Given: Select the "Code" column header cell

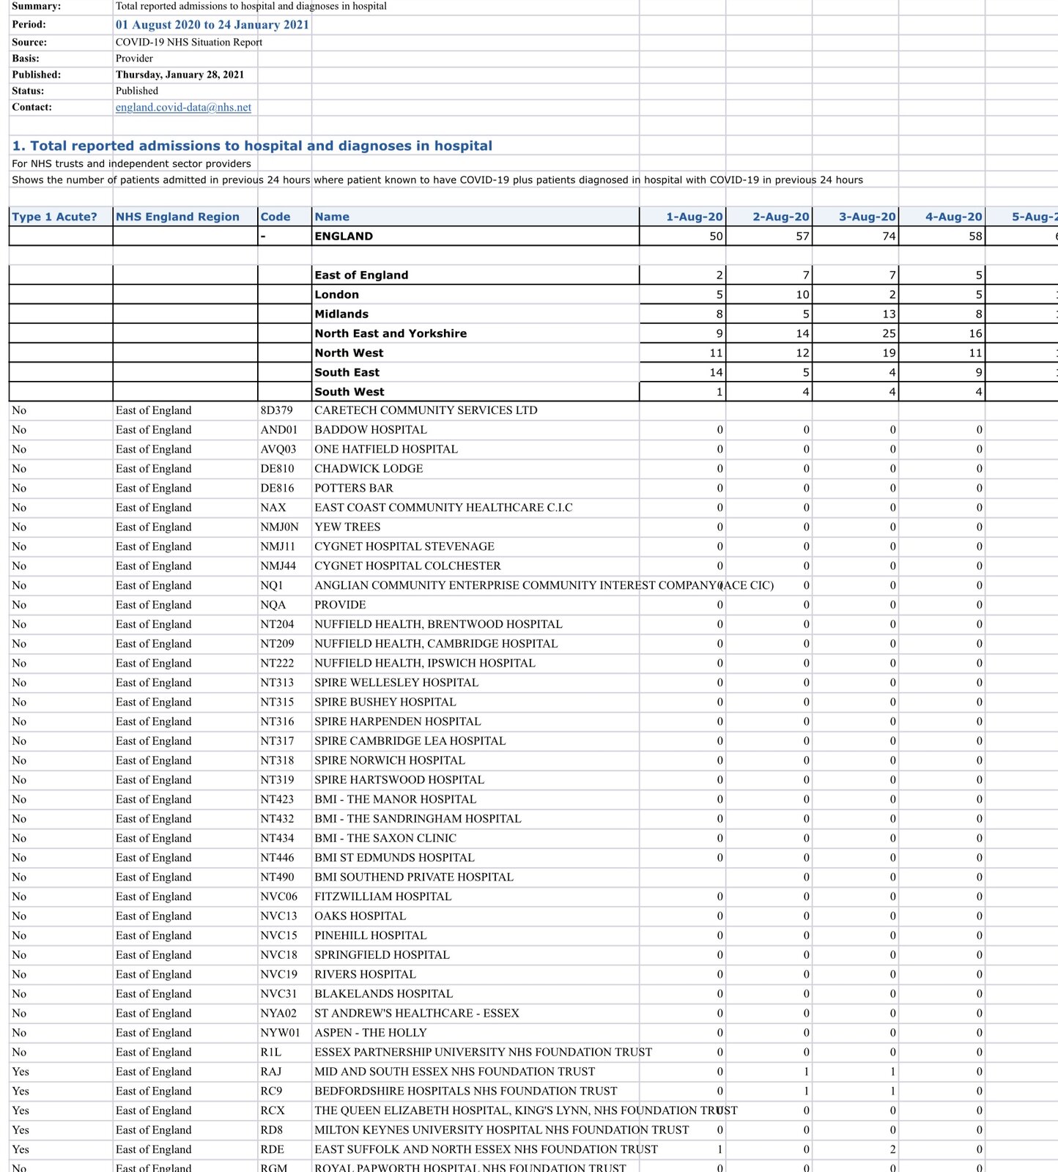Looking at the screenshot, I should pos(275,217).
